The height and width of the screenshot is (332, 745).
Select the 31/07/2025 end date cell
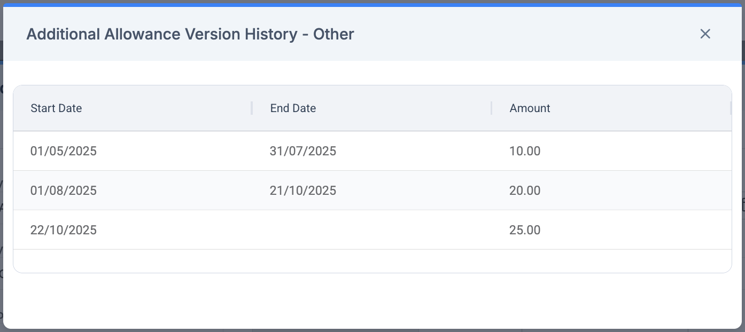303,151
